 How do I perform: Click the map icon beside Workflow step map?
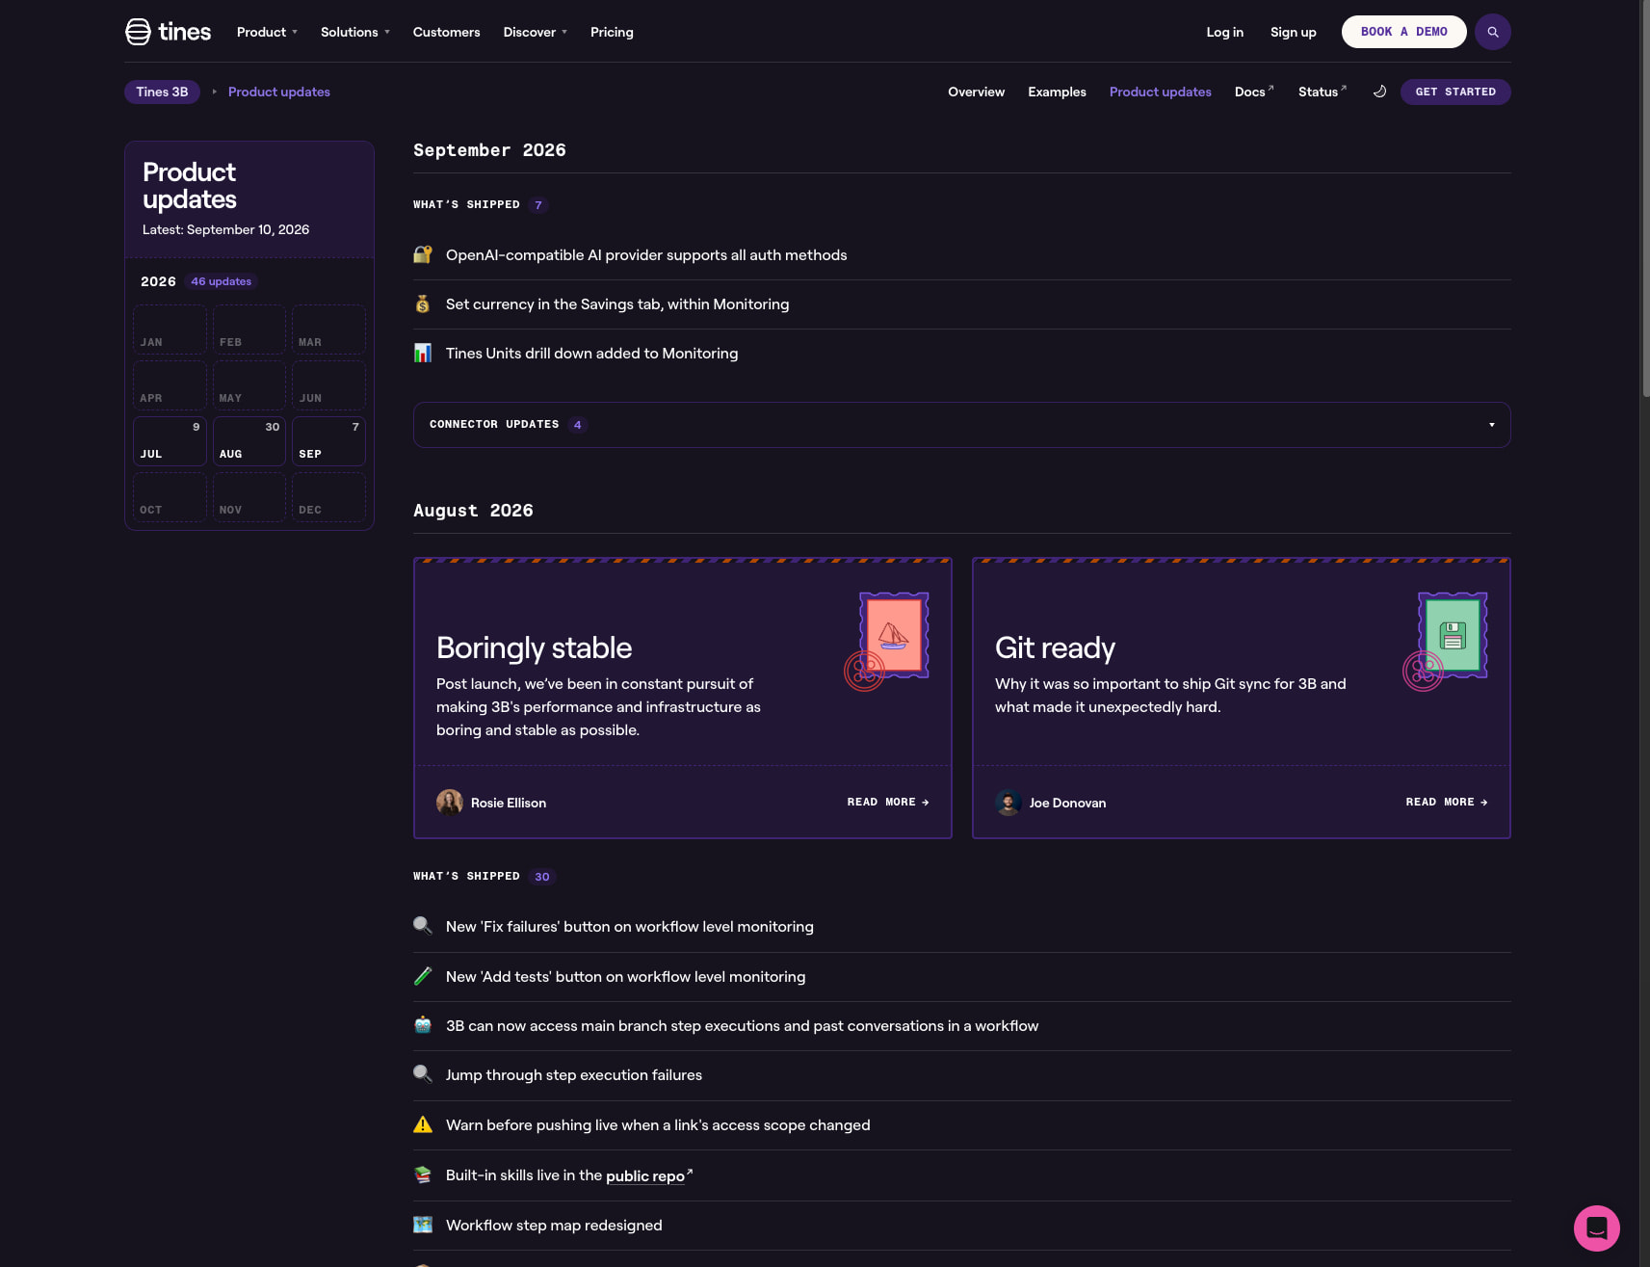coord(423,1225)
